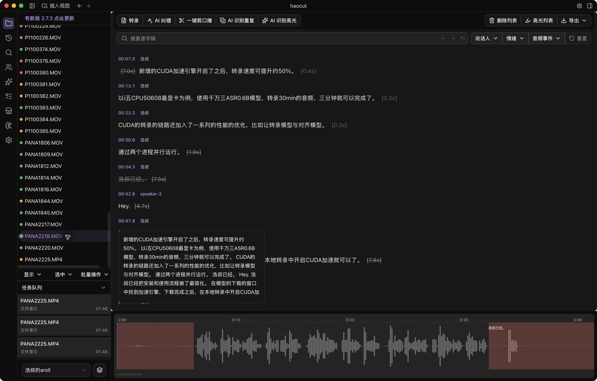Run AI 纠错 error correction
Screen dimensions: 597x381
coord(159,21)
